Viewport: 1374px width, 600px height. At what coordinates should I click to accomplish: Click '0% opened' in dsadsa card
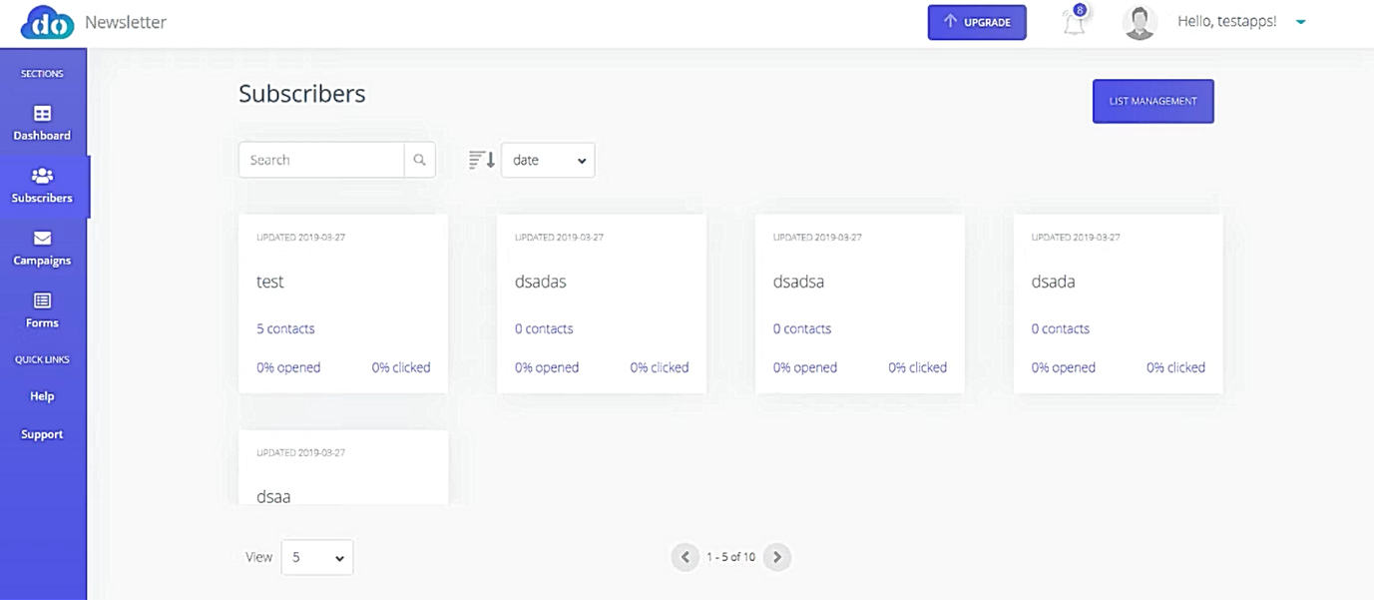(805, 367)
